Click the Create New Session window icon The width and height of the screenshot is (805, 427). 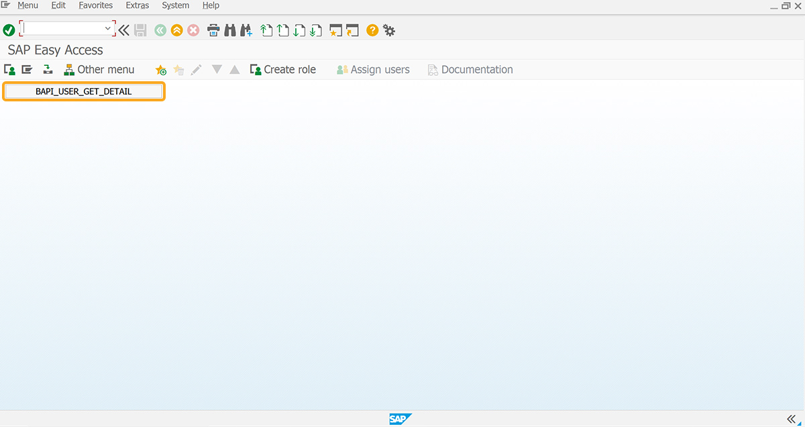click(x=336, y=30)
